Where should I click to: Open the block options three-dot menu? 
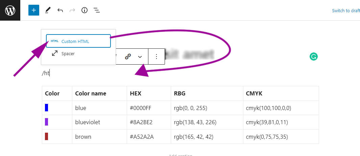[156, 57]
